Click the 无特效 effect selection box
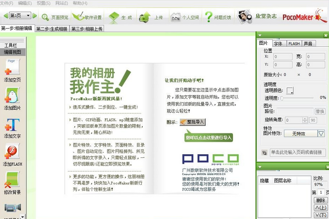The height and width of the screenshot is (219, 329). (301, 133)
